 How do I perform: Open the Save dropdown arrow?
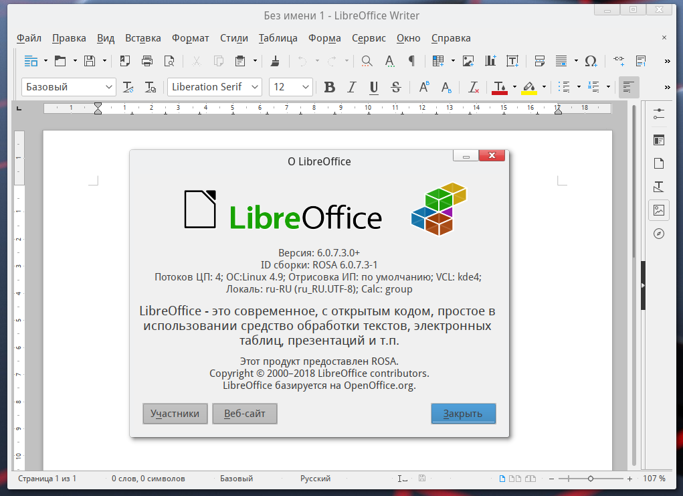(104, 61)
